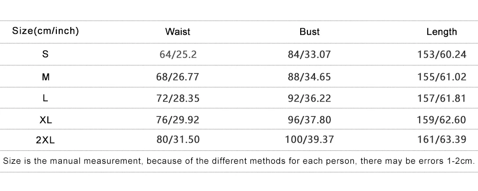Select the XL size row label
Screen dimensions: 478x191
45,120
